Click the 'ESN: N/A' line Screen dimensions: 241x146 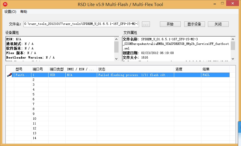point(14,39)
